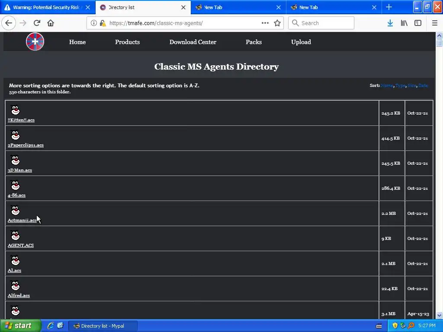Click the security shield tray icon
Image resolution: width=443 pixels, height=332 pixels.
[395, 326]
